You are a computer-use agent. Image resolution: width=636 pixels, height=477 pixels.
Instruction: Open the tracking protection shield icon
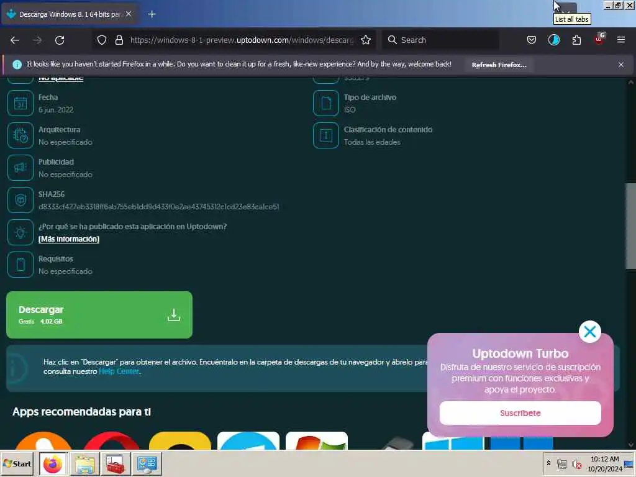pyautogui.click(x=102, y=40)
